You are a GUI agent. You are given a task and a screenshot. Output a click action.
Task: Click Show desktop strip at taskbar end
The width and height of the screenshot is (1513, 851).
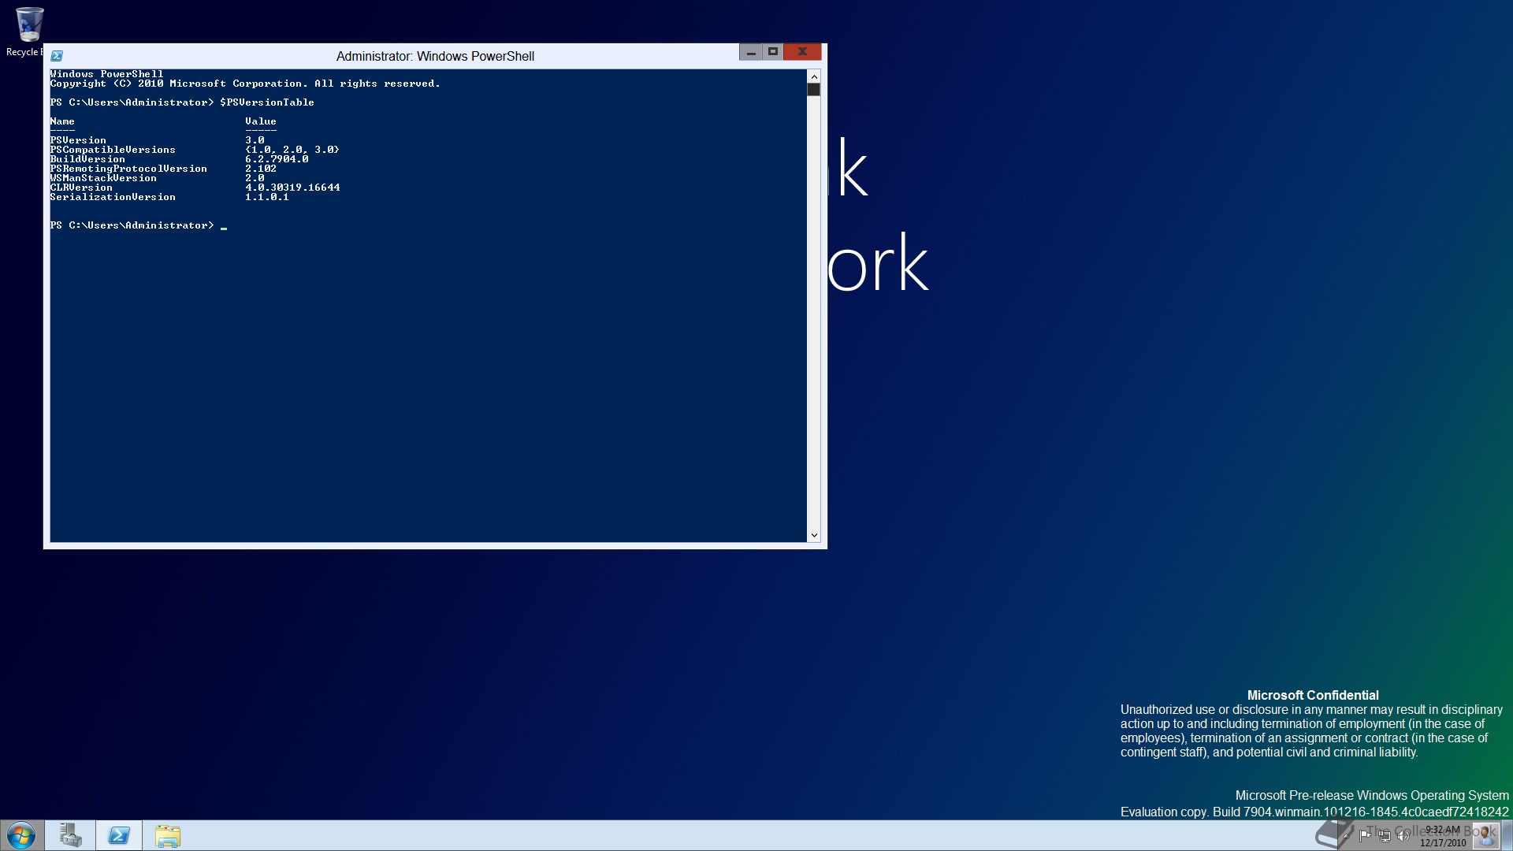(1507, 835)
